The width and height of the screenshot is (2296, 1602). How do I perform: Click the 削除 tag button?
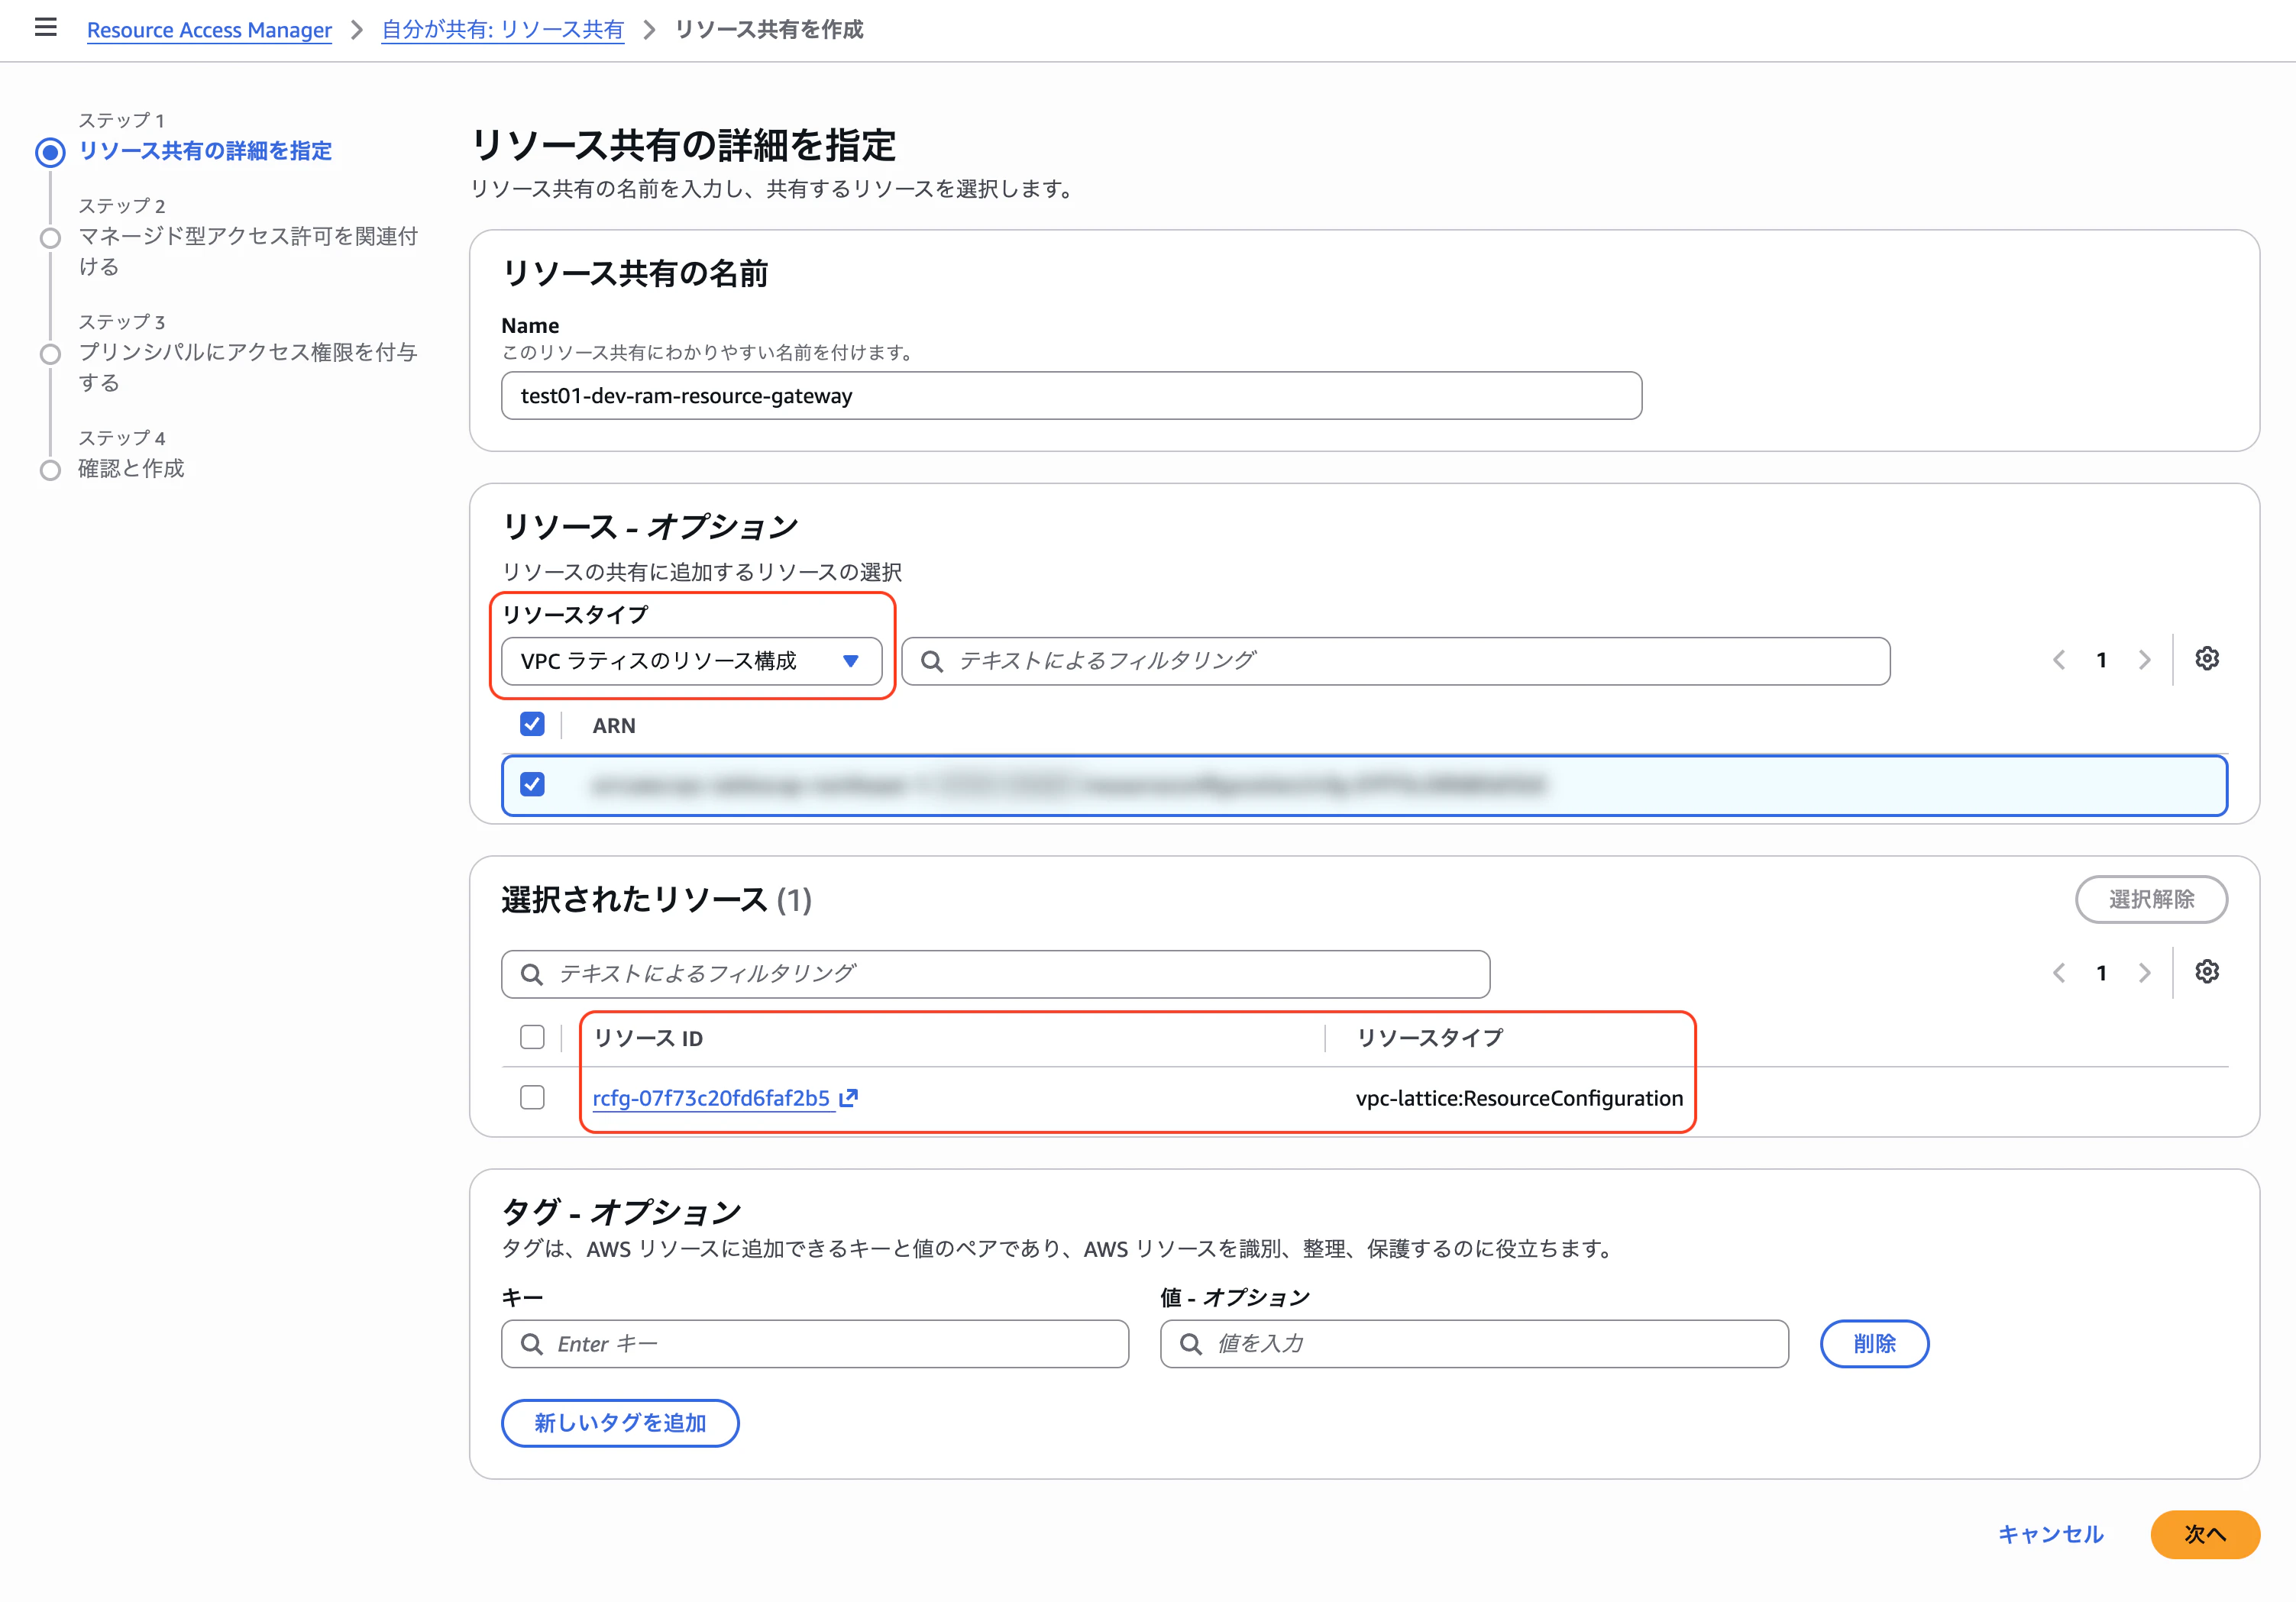[x=1874, y=1344]
